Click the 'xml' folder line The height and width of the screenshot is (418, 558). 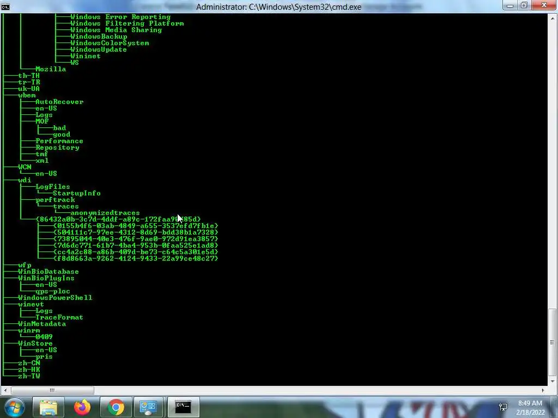(42, 161)
